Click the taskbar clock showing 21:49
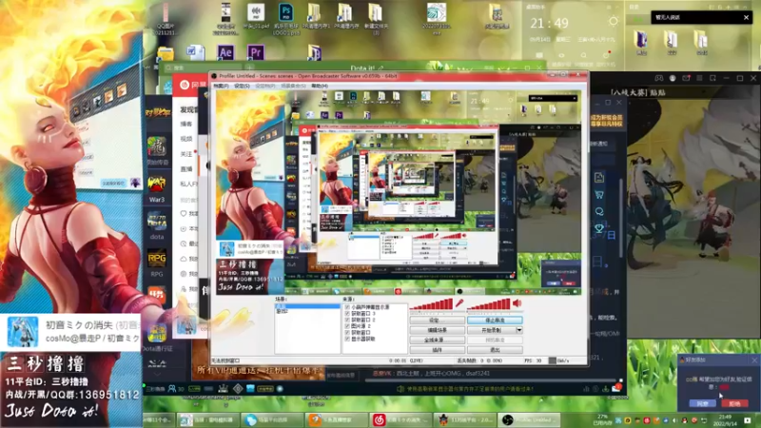 [x=725, y=419]
